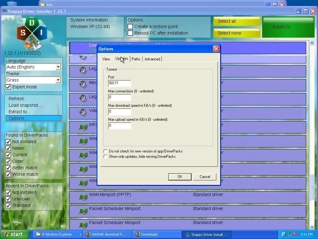Uncheck Standard under Absent in DriverPacks
The width and height of the screenshot is (318, 239).
coord(8,205)
